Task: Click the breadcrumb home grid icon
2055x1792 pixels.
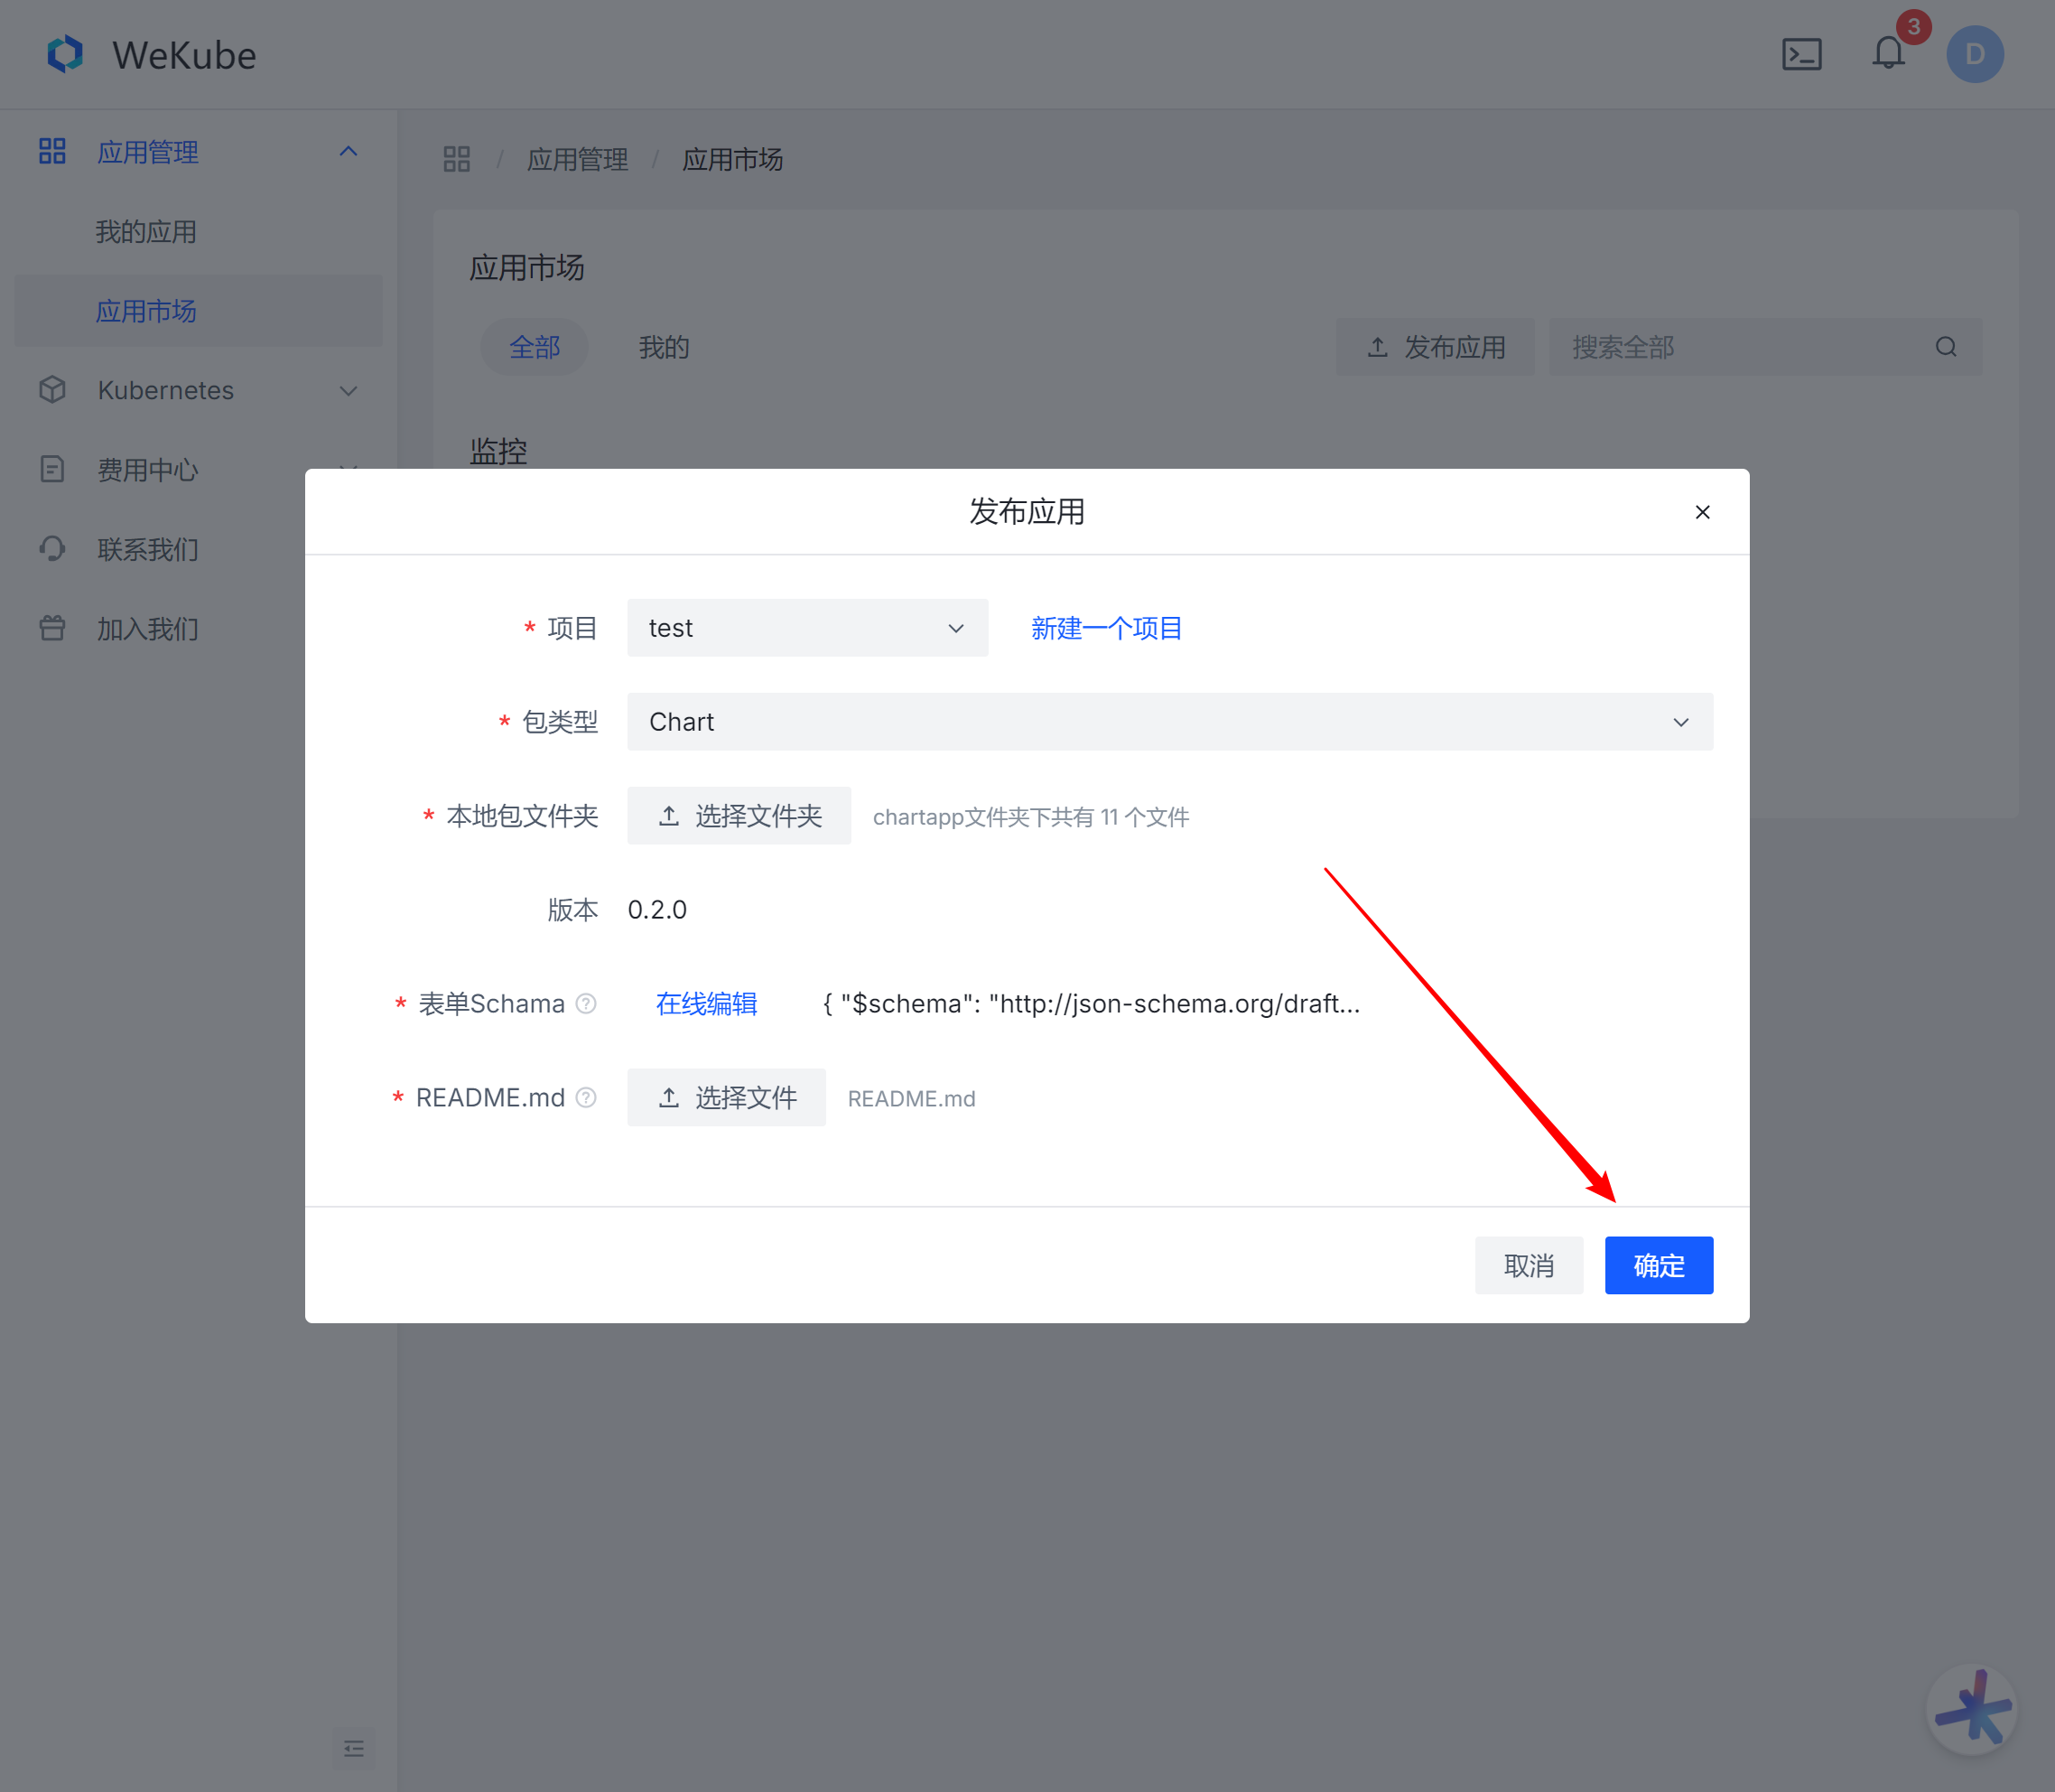Action: point(457,159)
